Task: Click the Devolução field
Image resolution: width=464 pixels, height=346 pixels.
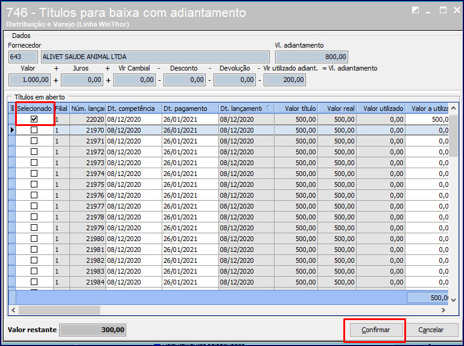Action: (x=235, y=80)
